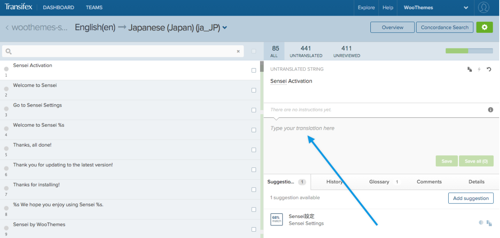Click status dot of Sensei Activation row
500x238 pixels.
[6, 69]
